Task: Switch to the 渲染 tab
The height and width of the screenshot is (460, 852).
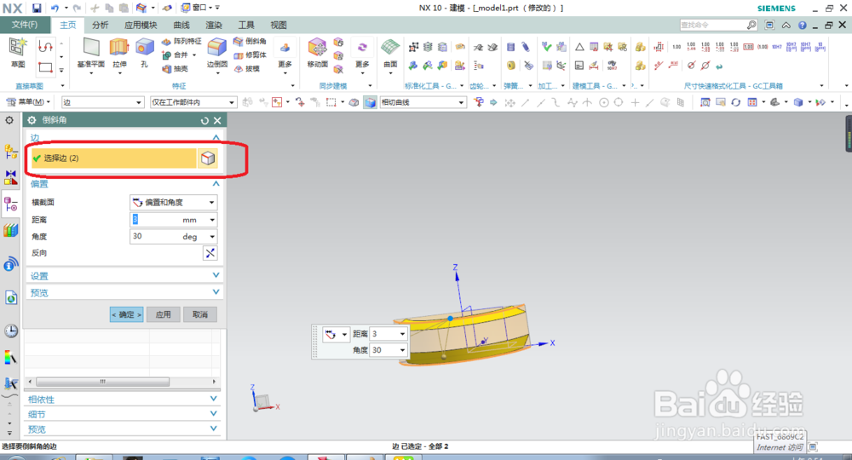Action: tap(214, 25)
